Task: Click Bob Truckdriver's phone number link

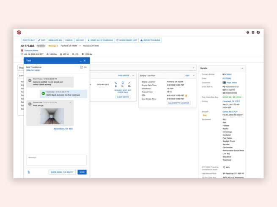Action: 33,70
